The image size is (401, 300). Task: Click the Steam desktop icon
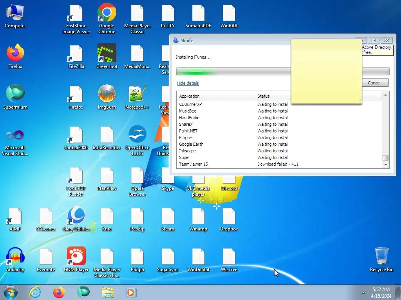(x=168, y=220)
